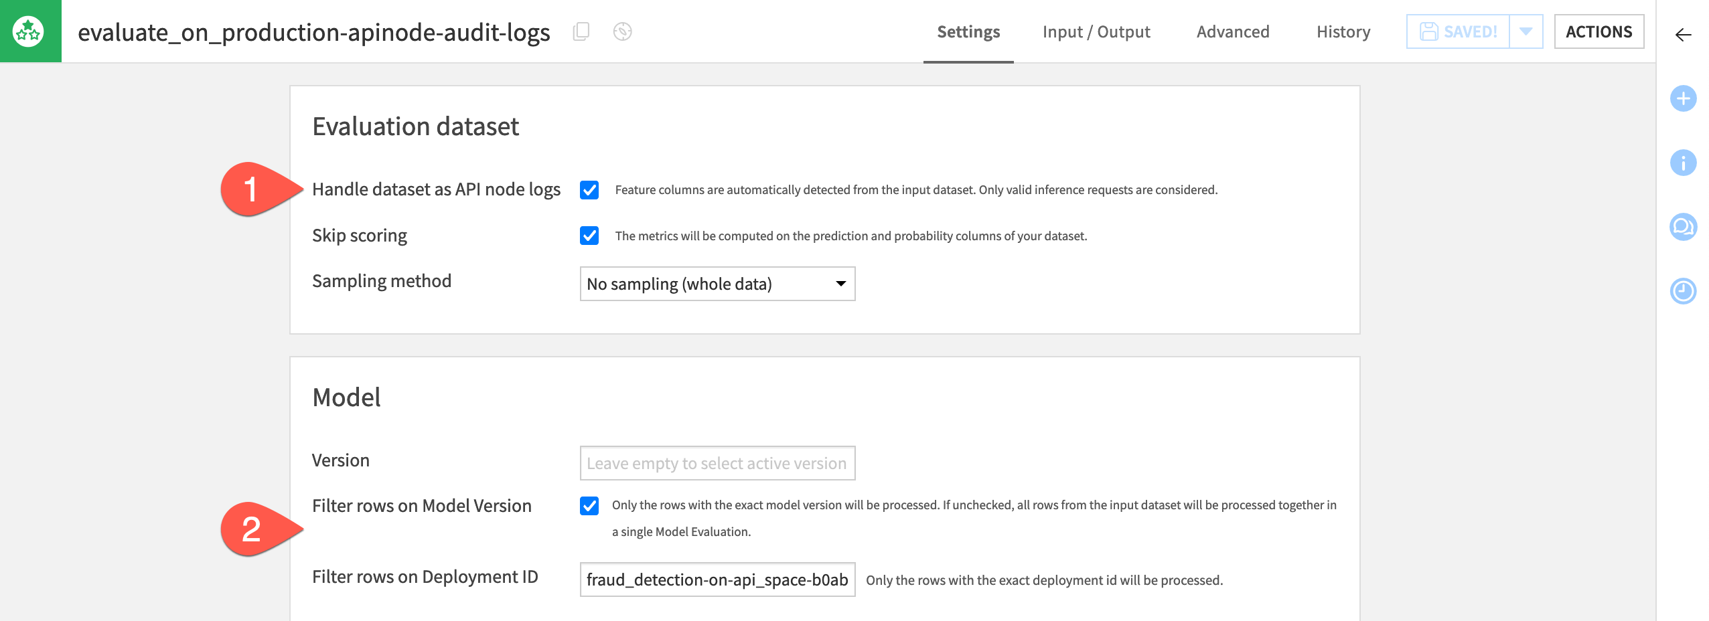Open the save options dropdown arrow
1709x621 pixels.
[1527, 31]
